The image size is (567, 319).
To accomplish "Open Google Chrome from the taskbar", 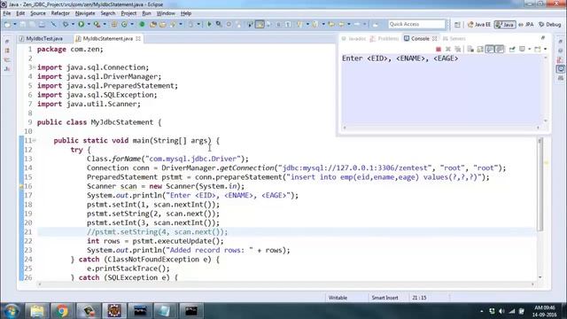I will (62, 311).
